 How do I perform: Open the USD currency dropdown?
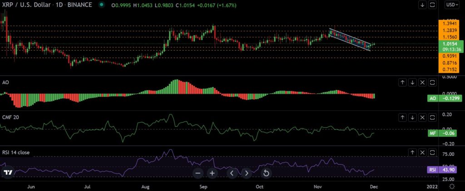453,5
